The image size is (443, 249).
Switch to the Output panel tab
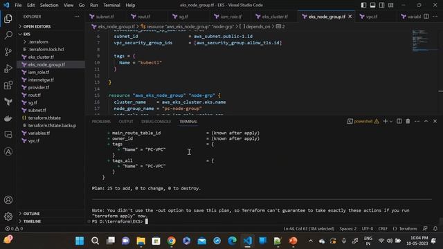coord(126,122)
